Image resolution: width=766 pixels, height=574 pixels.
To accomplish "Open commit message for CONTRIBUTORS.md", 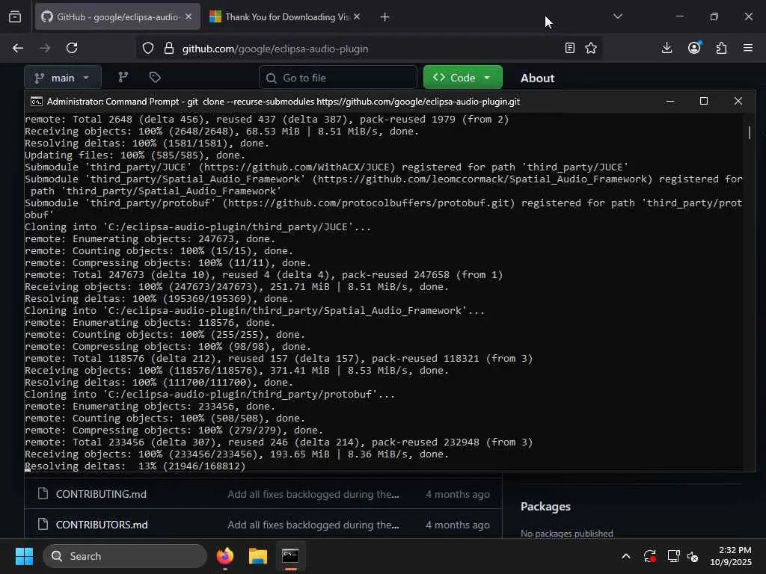I will [313, 525].
